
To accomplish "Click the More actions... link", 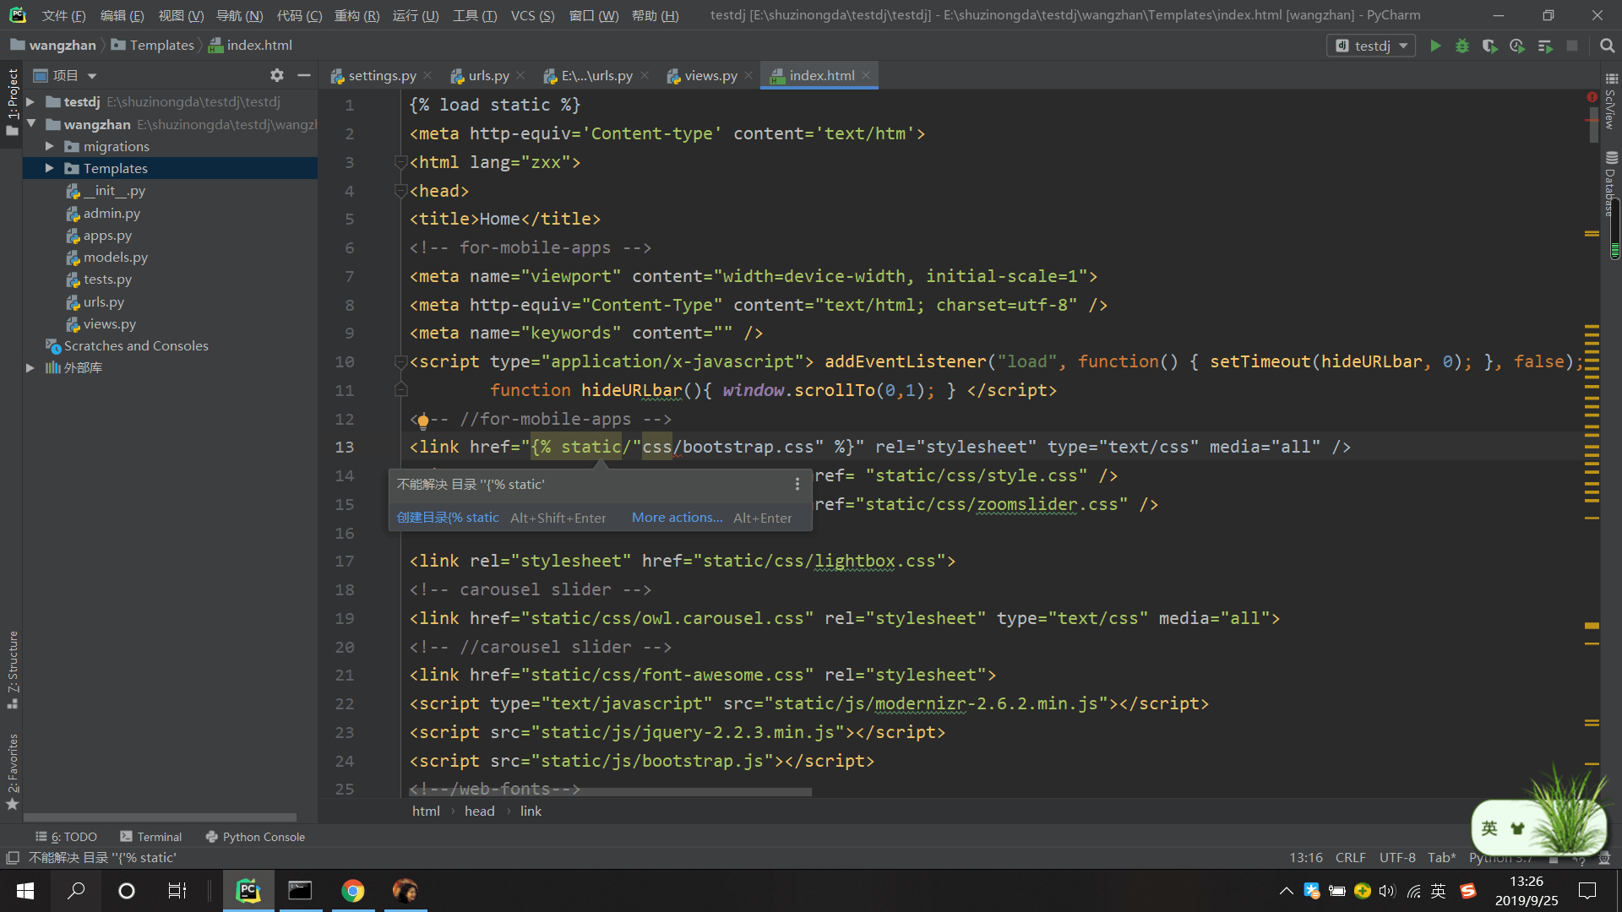I will pos(677,518).
